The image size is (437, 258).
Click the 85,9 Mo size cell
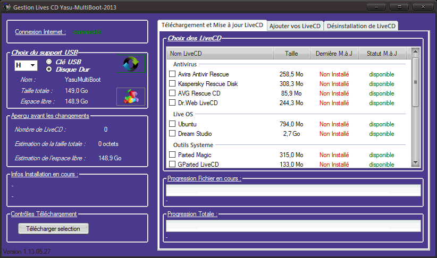(x=291, y=93)
